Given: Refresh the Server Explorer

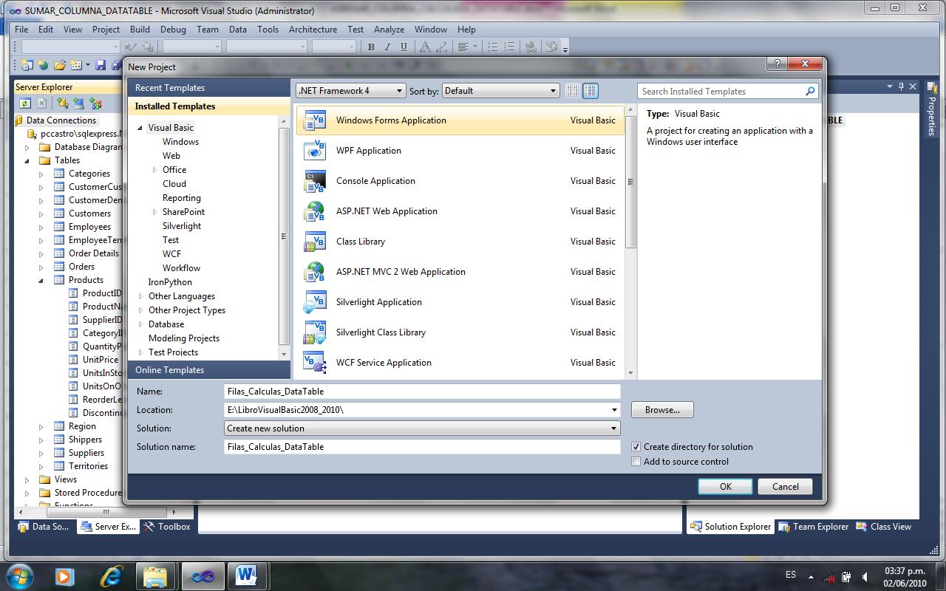Looking at the screenshot, I should click(25, 103).
